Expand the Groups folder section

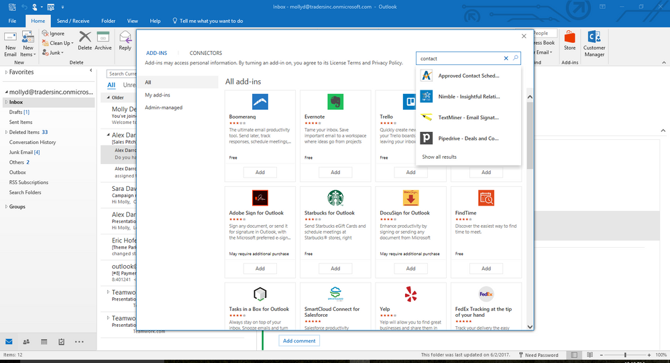[6, 206]
